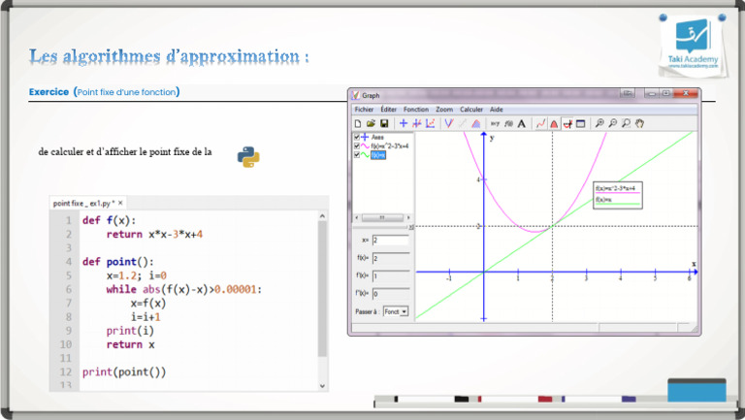This screenshot has height=420, width=745.
Task: Click the Python logo icon
Action: click(248, 157)
